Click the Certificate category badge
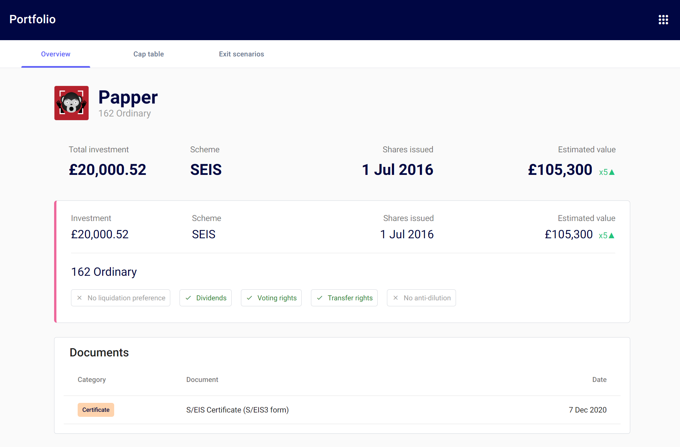Screen dimensions: 680x447 tap(96, 410)
